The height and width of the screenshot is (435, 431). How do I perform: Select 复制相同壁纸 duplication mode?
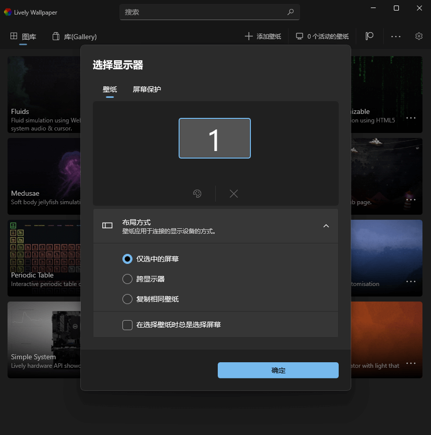127,299
